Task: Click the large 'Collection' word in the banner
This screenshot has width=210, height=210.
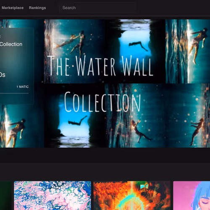Action: (102, 102)
